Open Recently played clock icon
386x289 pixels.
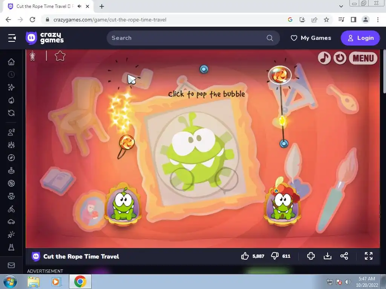[x=11, y=75]
